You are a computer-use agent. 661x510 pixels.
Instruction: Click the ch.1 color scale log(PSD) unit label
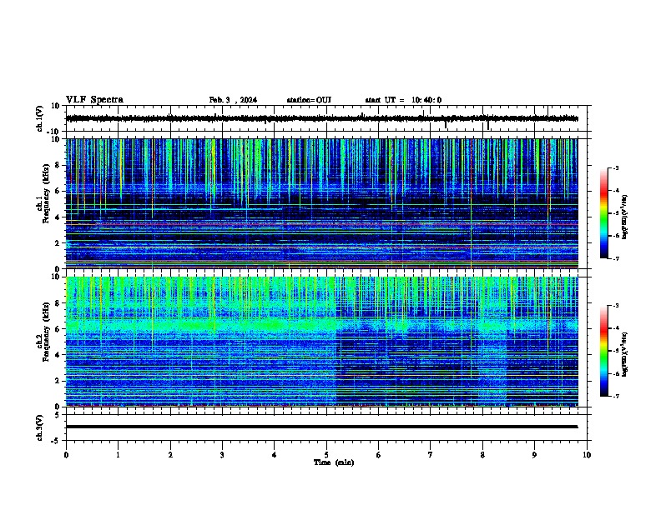625,217
